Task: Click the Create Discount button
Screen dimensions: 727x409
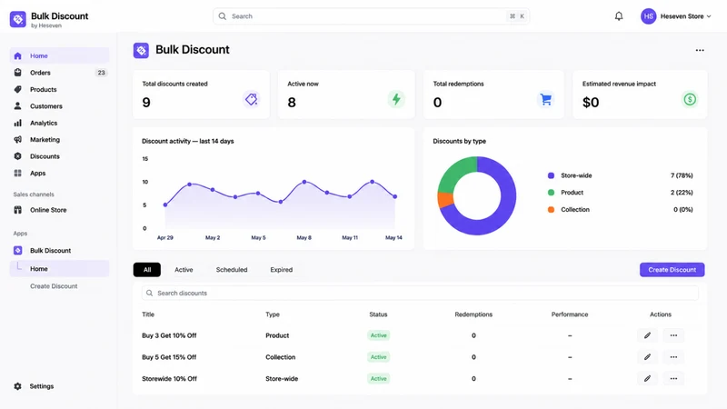Action: (x=672, y=269)
